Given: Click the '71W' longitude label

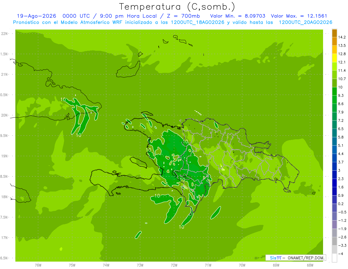Looking at the screenshot, I should coord(208,265).
